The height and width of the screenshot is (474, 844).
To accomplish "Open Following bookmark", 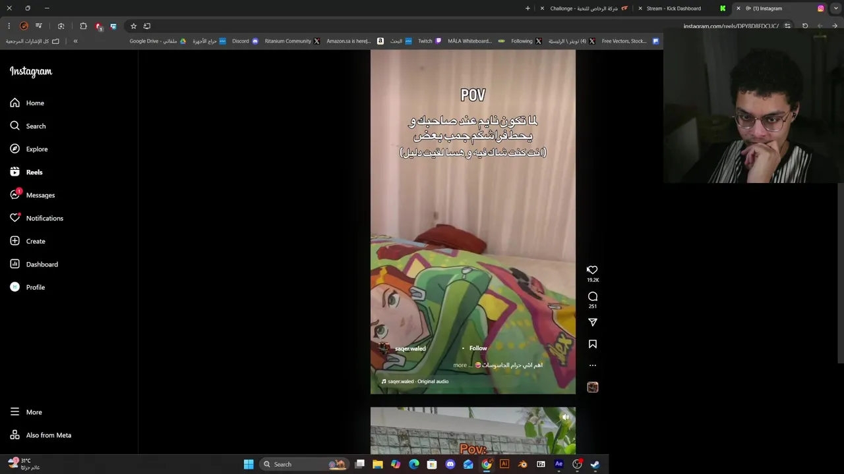I will tap(526, 41).
